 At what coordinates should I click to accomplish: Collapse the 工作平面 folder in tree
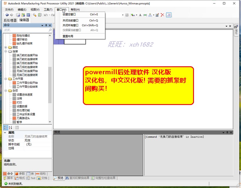pos(6,79)
